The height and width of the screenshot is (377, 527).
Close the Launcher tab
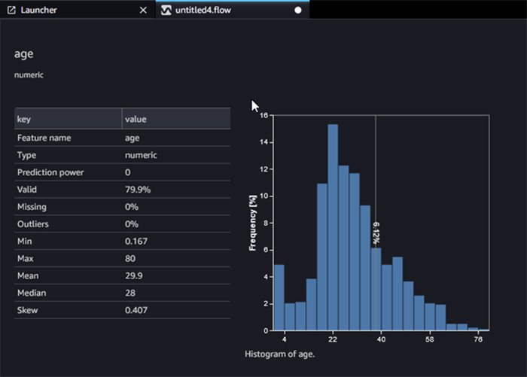coord(144,11)
